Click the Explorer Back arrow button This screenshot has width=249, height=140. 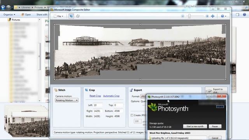click(3, 7)
